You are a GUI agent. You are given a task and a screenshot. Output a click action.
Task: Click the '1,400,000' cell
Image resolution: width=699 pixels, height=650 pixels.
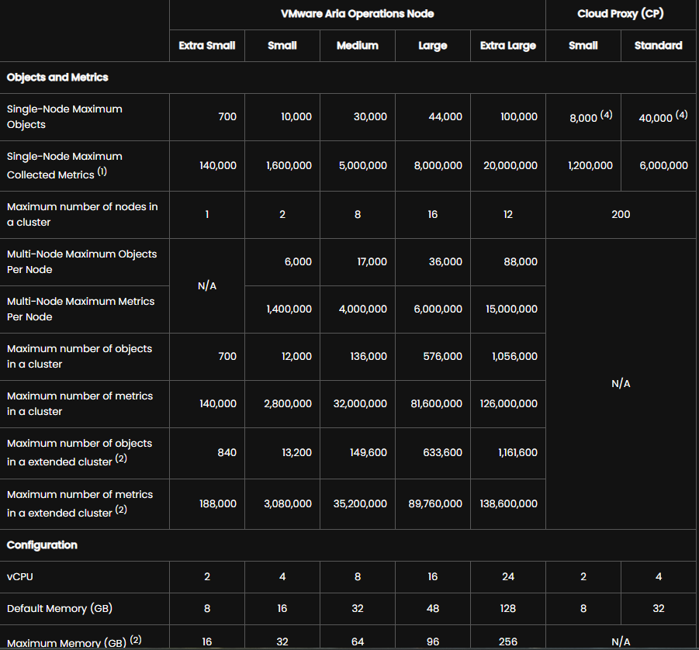point(289,309)
